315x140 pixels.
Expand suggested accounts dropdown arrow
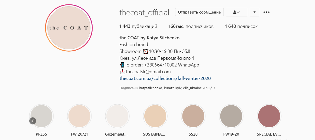254,12
